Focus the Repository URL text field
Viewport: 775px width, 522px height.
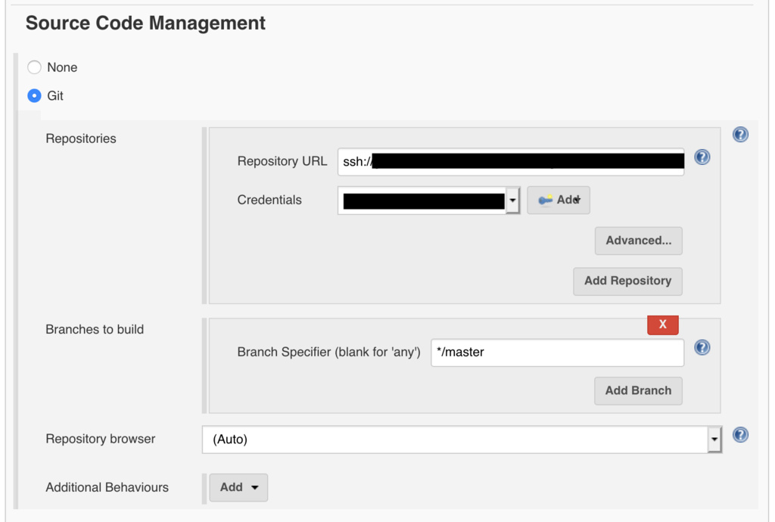click(511, 161)
